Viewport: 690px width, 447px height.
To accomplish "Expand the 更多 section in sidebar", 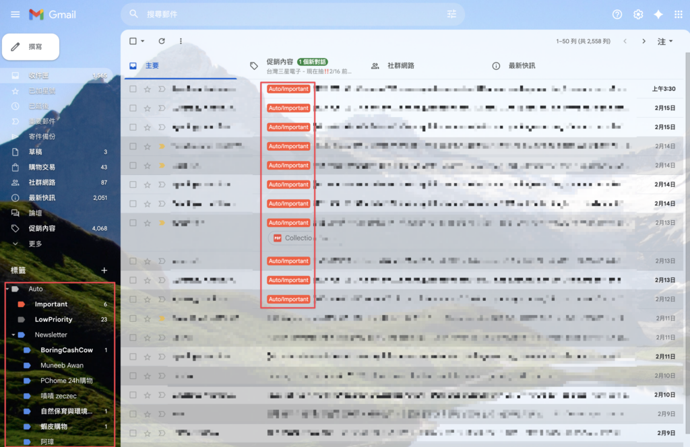I will tap(35, 244).
